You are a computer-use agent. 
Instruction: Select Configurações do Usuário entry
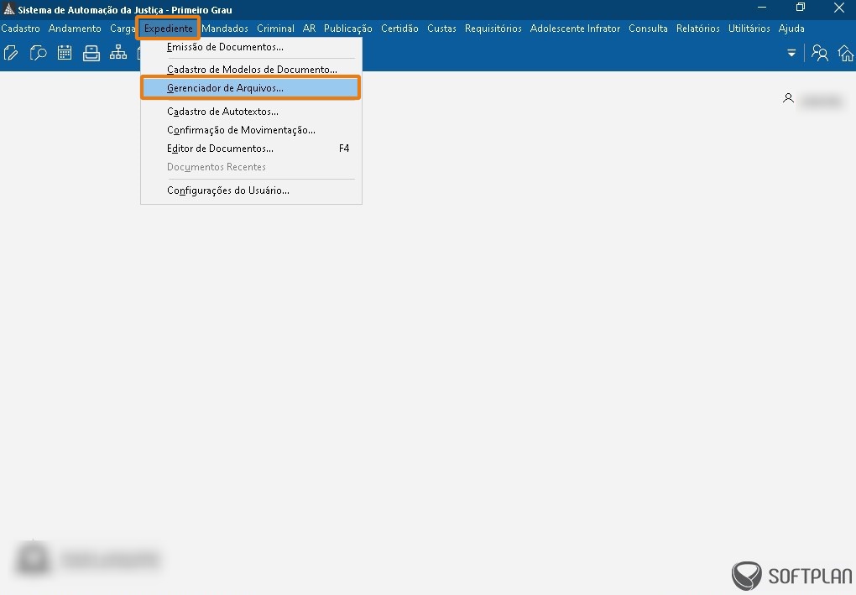[x=251, y=191]
